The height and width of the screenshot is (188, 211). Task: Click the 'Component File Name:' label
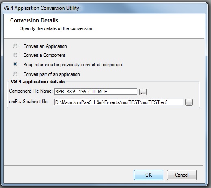pyautogui.click(x=31, y=91)
